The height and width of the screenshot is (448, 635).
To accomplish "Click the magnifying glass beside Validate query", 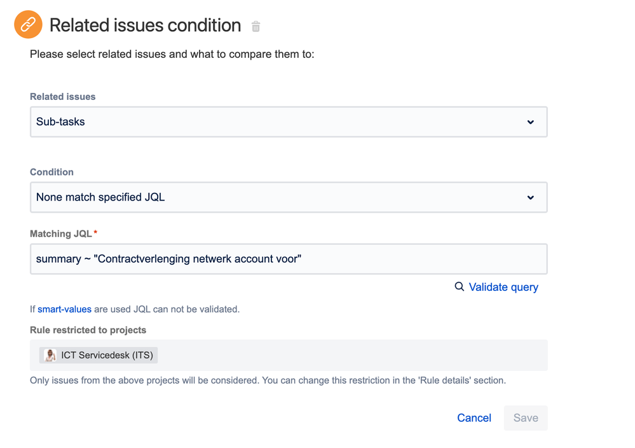I will point(460,287).
